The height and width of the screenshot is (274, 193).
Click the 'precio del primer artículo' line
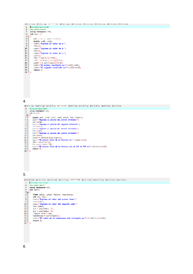(x=56, y=120)
